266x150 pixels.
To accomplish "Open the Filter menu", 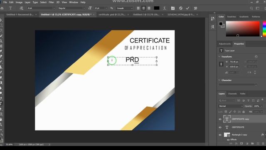I will [51, 2].
